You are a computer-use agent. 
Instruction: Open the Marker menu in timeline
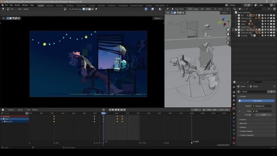pyautogui.click(x=35, y=110)
